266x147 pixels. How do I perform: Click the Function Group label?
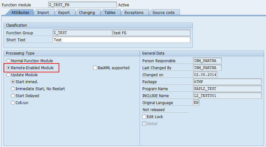(20, 33)
